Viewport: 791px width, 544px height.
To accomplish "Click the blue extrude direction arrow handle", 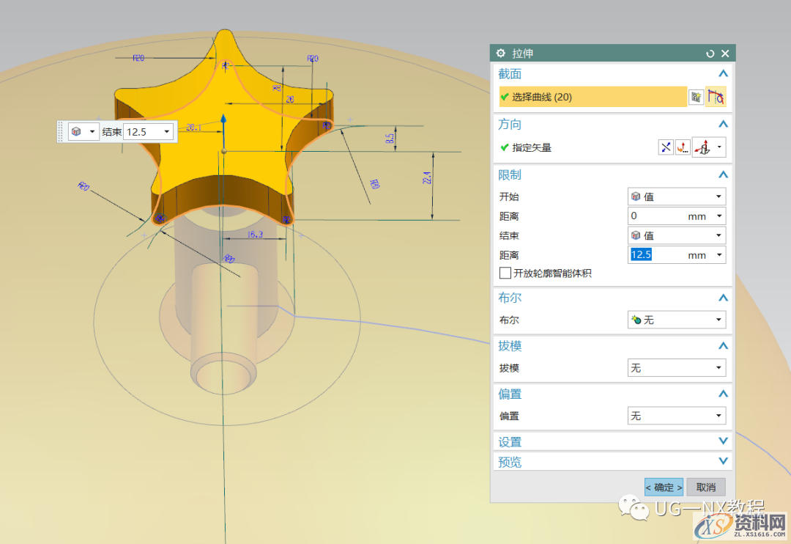I will point(224,122).
